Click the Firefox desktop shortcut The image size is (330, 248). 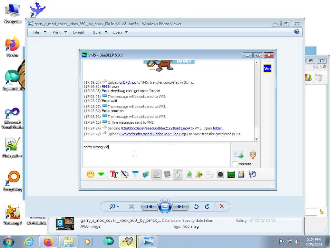13,46
